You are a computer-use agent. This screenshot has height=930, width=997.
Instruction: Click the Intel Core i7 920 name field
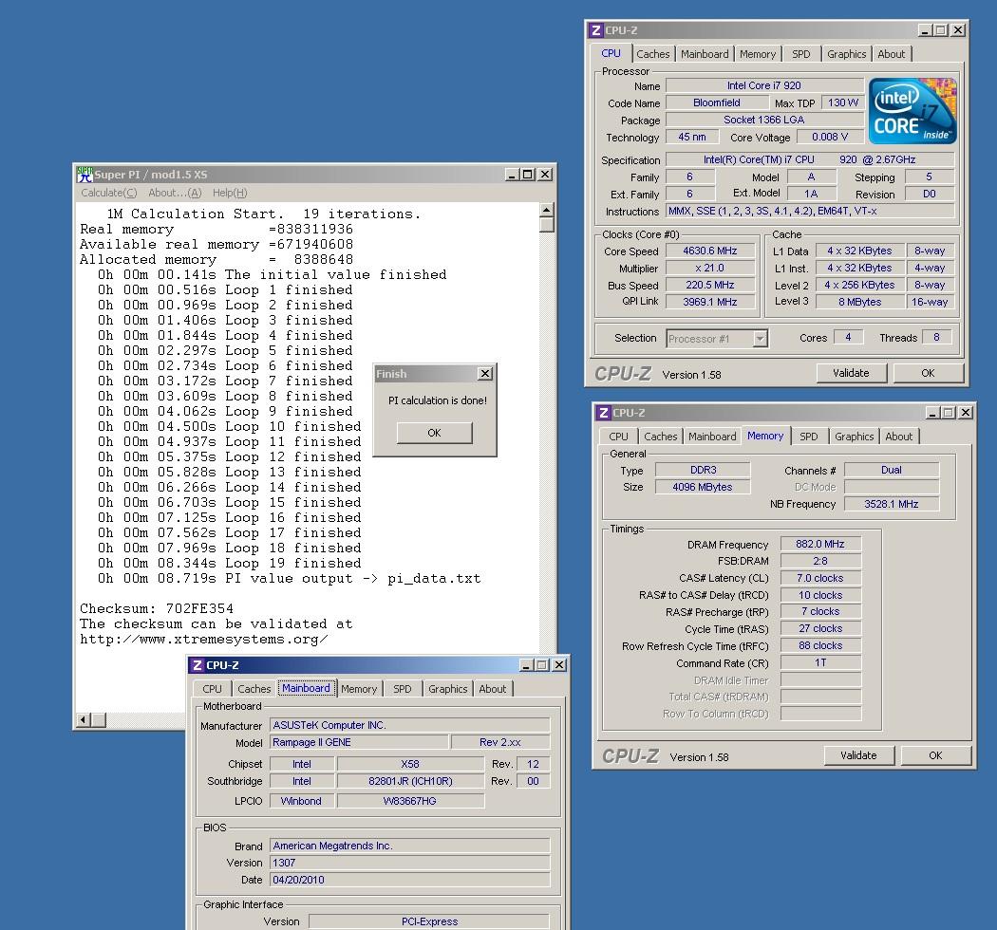coord(764,85)
